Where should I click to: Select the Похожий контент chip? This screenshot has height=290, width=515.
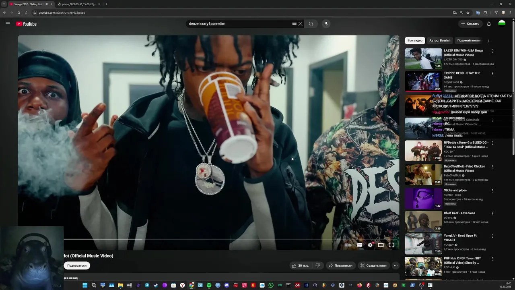(x=469, y=41)
